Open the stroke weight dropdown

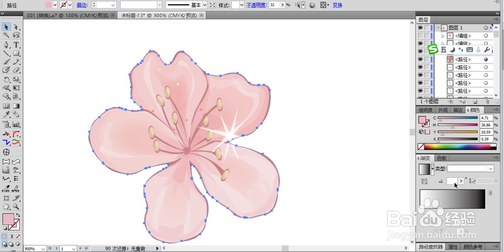[x=113, y=5]
